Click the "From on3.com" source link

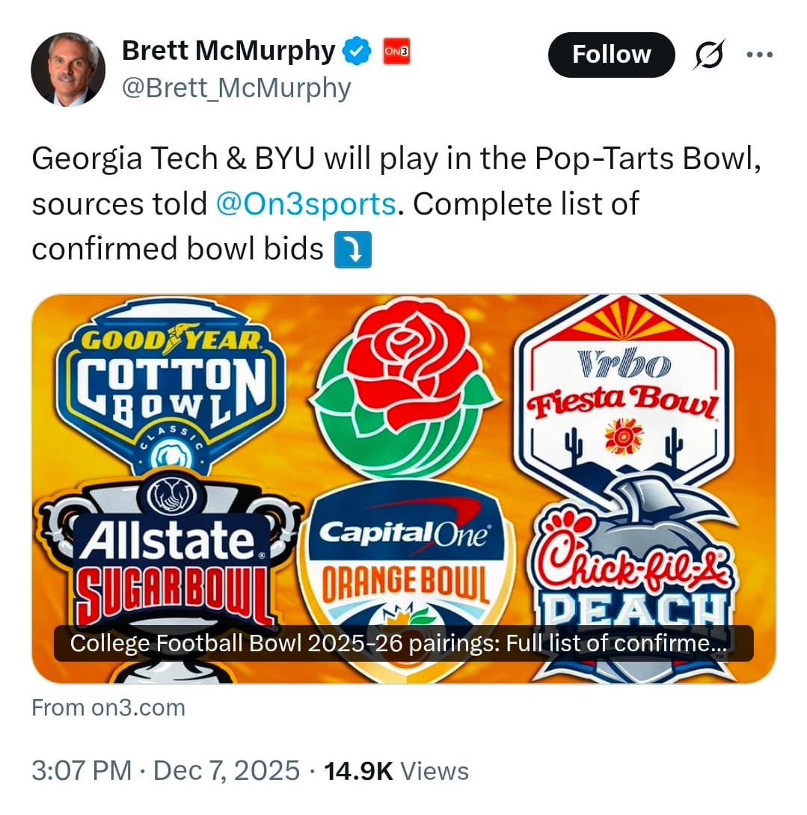pyautogui.click(x=108, y=708)
